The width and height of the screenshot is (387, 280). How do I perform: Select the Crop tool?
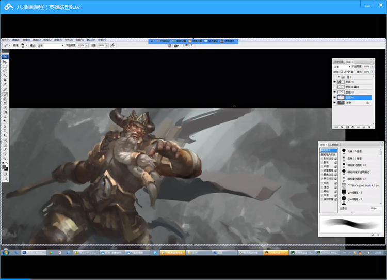[5, 80]
